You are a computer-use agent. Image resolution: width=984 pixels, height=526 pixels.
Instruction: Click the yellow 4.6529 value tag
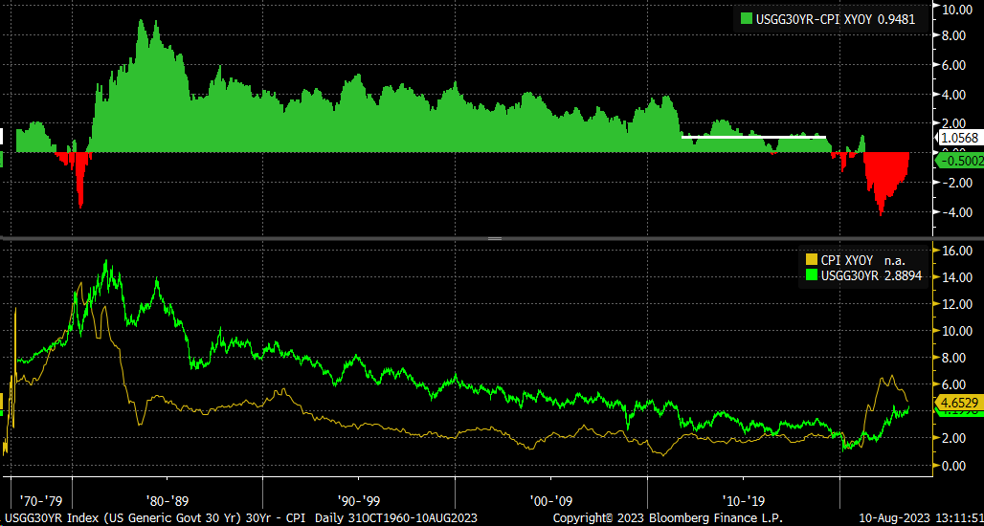[959, 402]
